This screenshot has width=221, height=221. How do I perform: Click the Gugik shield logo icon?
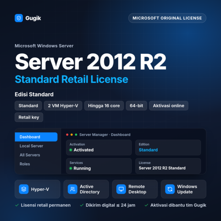(x=19, y=18)
